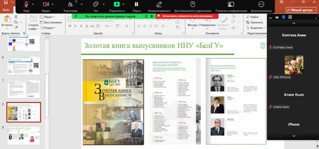The image size is (319, 149).
Task: Click the Copy icon in Буфер обмена
Action: (x=16, y=22)
